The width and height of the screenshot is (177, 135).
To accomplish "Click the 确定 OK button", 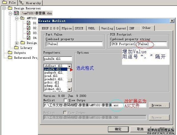I will [x=118, y=129].
